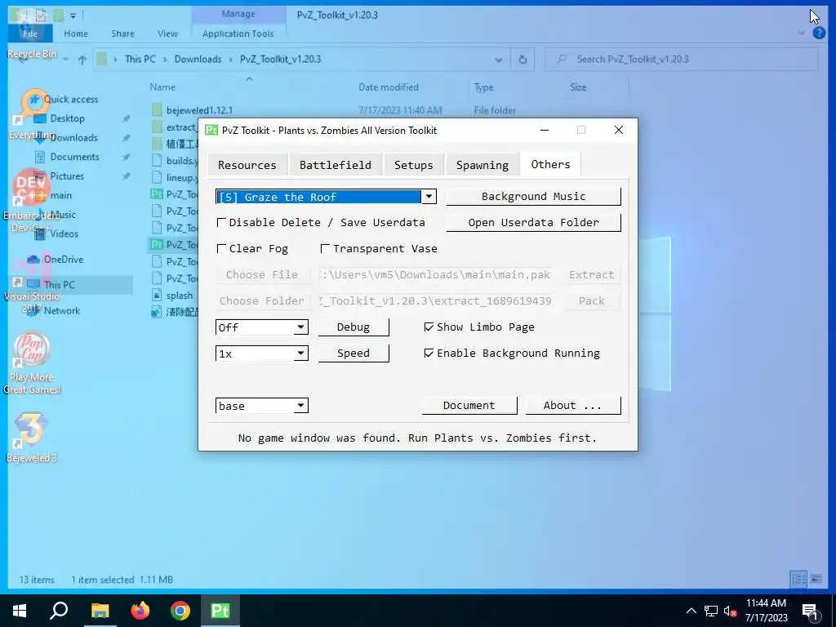This screenshot has height=627, width=836.
Task: Launch Firefox from the taskbar
Action: (x=140, y=611)
